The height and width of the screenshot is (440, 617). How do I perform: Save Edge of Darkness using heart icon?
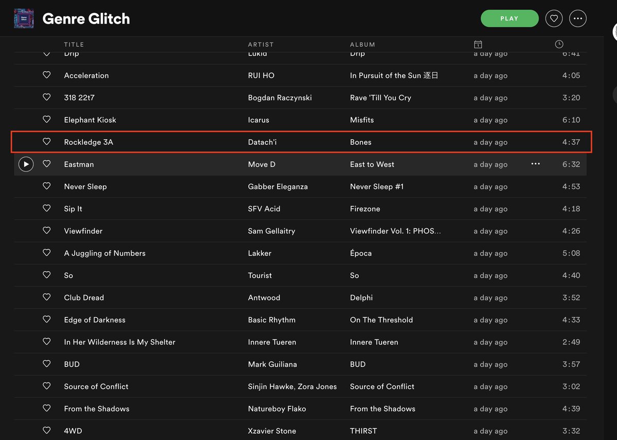[x=47, y=319]
